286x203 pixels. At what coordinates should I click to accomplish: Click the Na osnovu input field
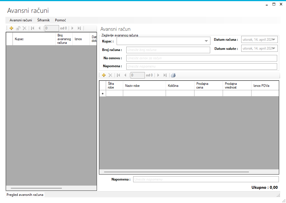202,58
